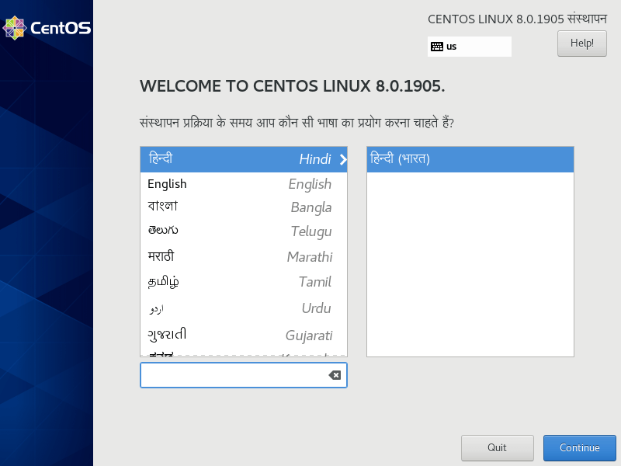Select Gujarati from the language list

click(x=243, y=335)
